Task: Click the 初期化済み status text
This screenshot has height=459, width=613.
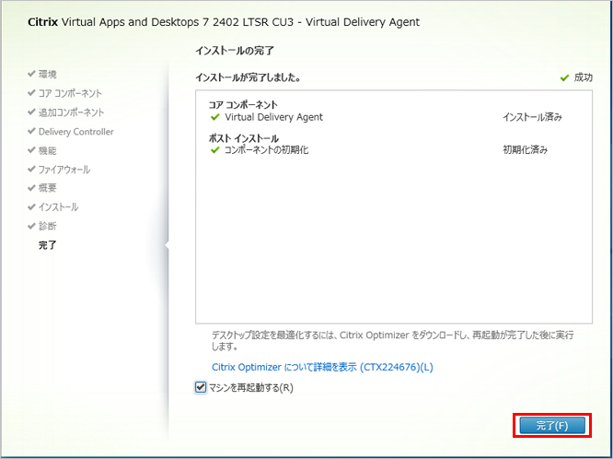Action: pos(525,150)
